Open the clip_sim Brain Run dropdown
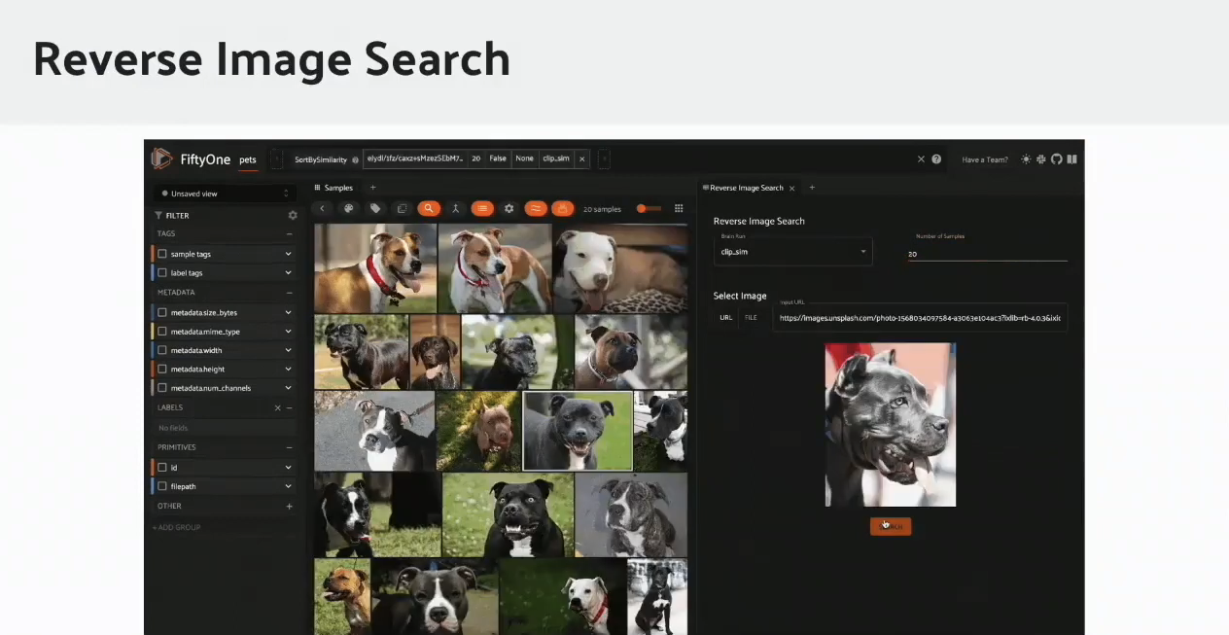The image size is (1229, 635). tap(791, 251)
